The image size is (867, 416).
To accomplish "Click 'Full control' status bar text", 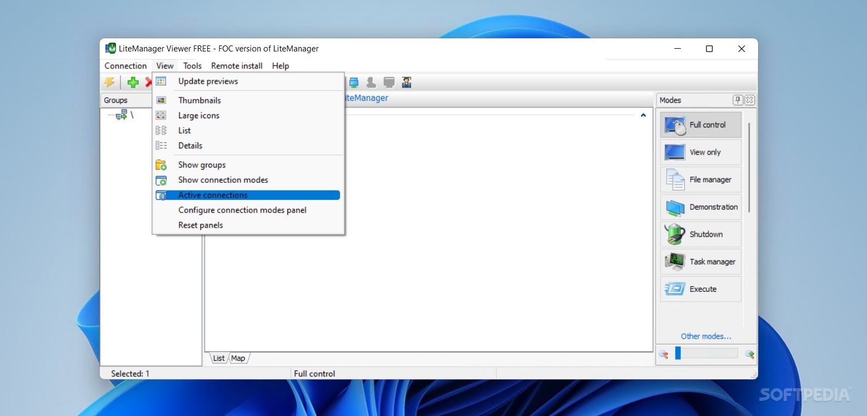I will point(315,373).
